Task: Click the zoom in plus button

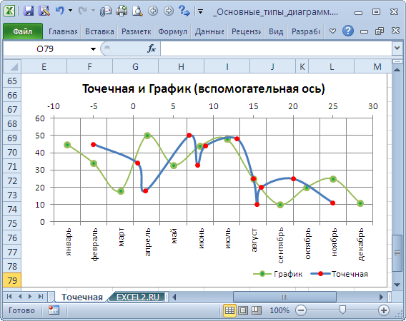Action: point(384,310)
